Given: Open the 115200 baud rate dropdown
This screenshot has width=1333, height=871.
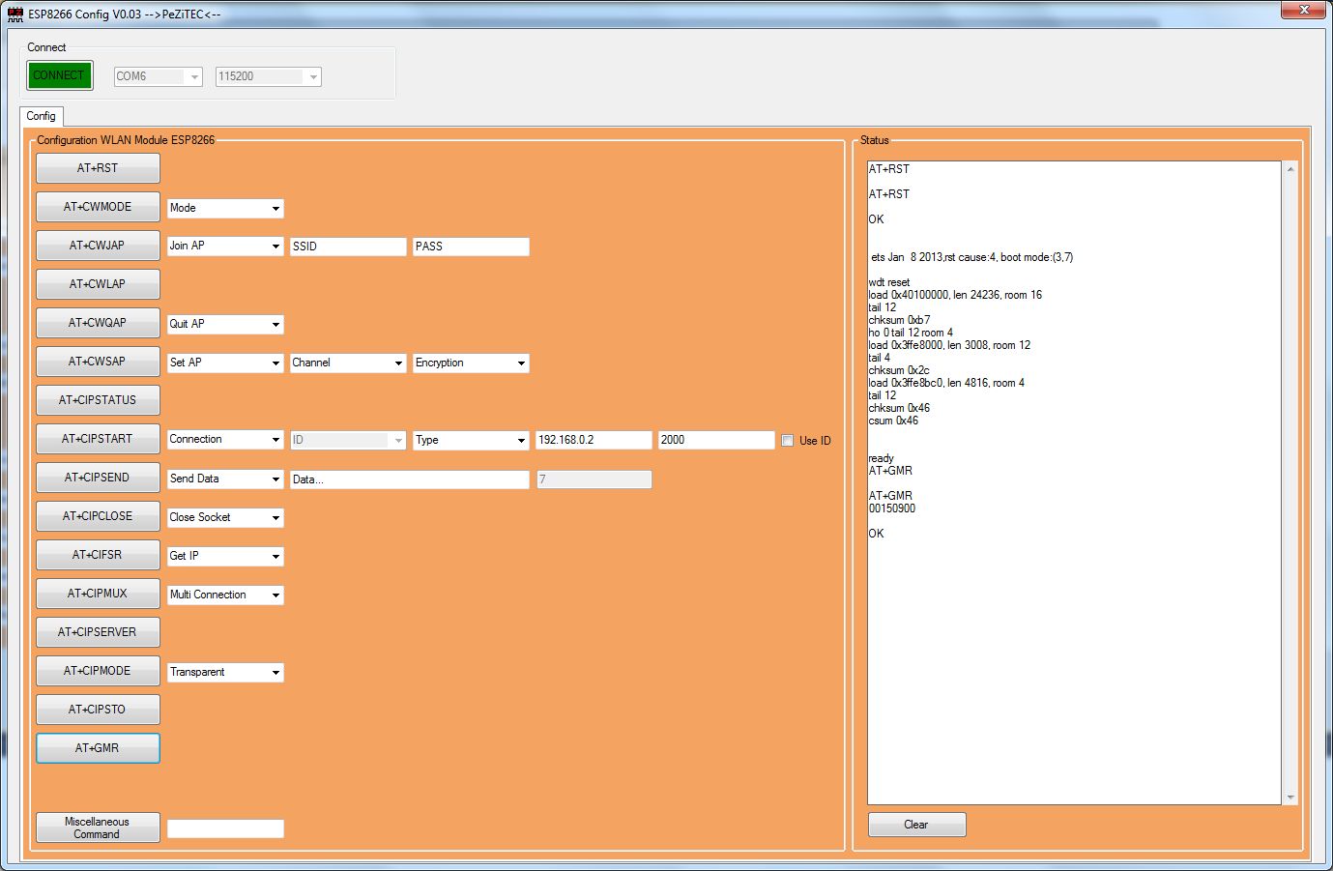Looking at the screenshot, I should click(x=269, y=76).
